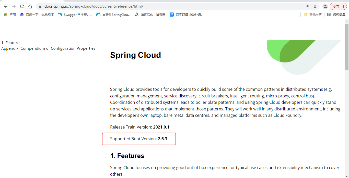Screen dimensions: 349x178
Task: Expand the 其他书签 bookmarks folder
Action: click(312, 15)
